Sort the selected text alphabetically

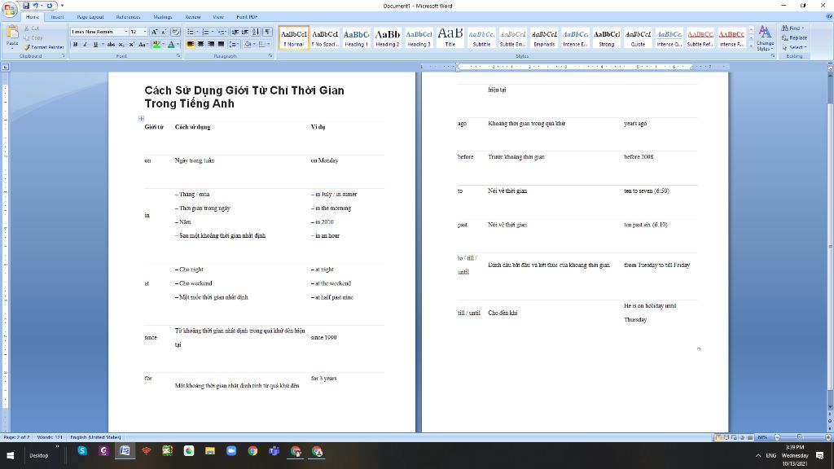pos(256,32)
